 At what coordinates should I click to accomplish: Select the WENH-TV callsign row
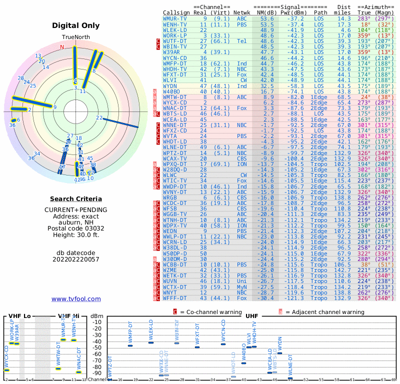[279, 24]
